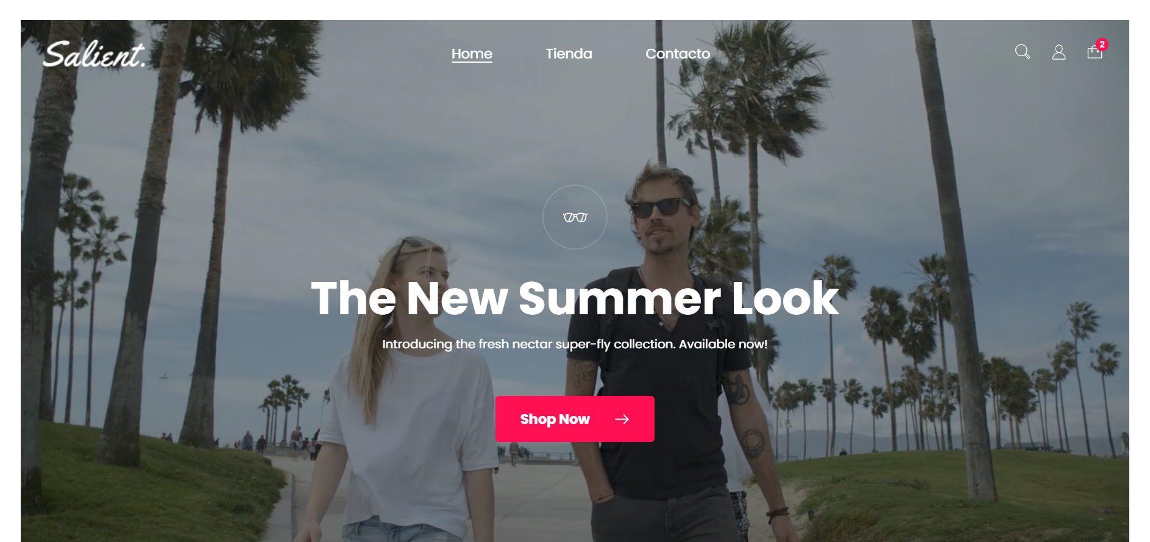Click the Shop Now text label
This screenshot has width=1150, height=542.
[555, 419]
